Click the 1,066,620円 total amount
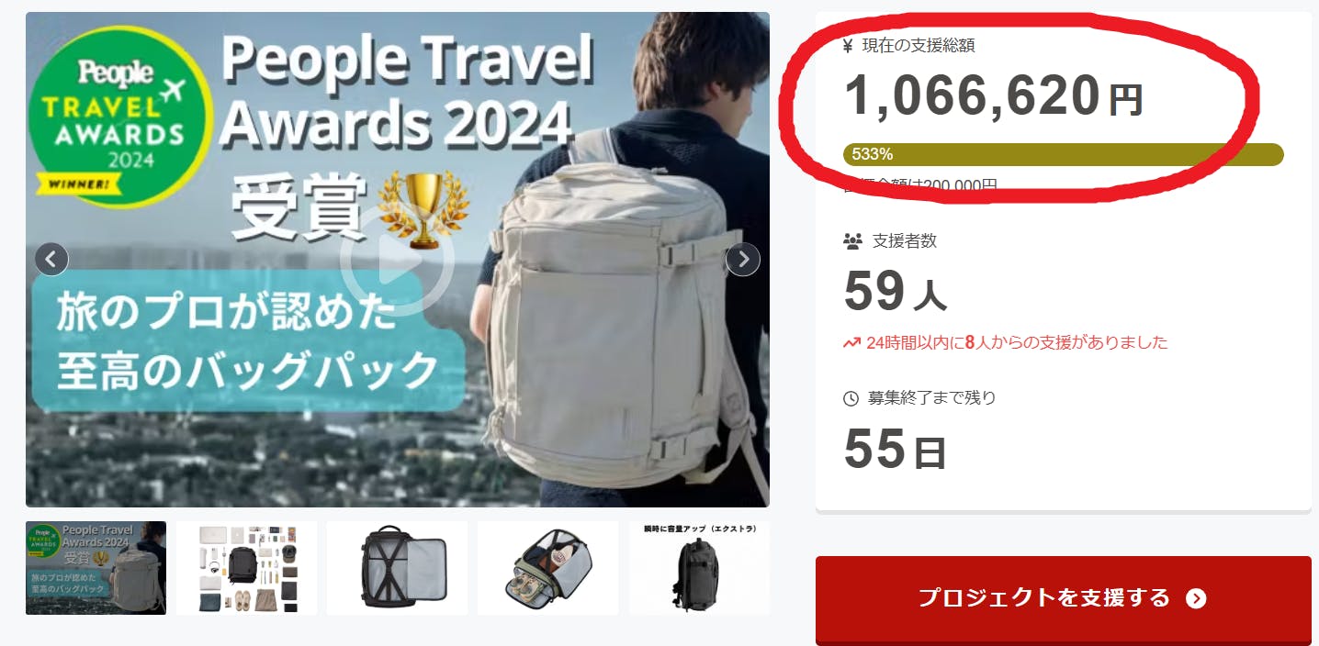This screenshot has width=1319, height=646. point(994,96)
